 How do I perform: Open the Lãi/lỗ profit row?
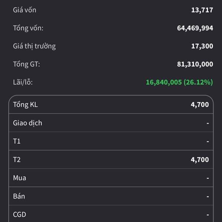click(113, 82)
